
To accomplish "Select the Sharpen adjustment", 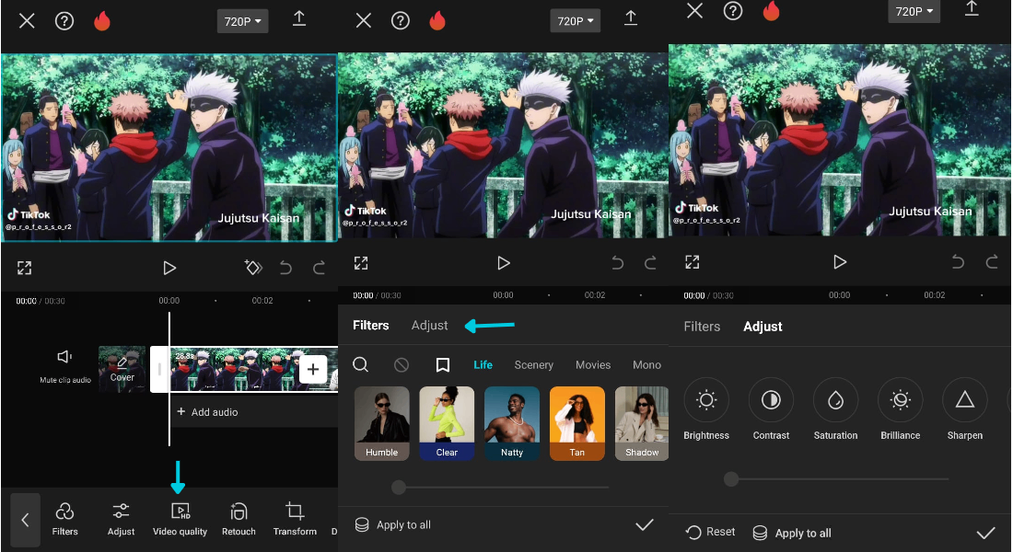I will click(964, 409).
